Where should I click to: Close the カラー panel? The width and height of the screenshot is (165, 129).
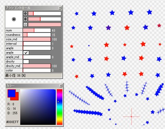[x=61, y=86]
